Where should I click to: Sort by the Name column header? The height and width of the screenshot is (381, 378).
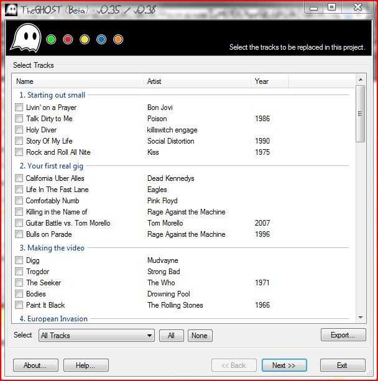pyautogui.click(x=79, y=81)
